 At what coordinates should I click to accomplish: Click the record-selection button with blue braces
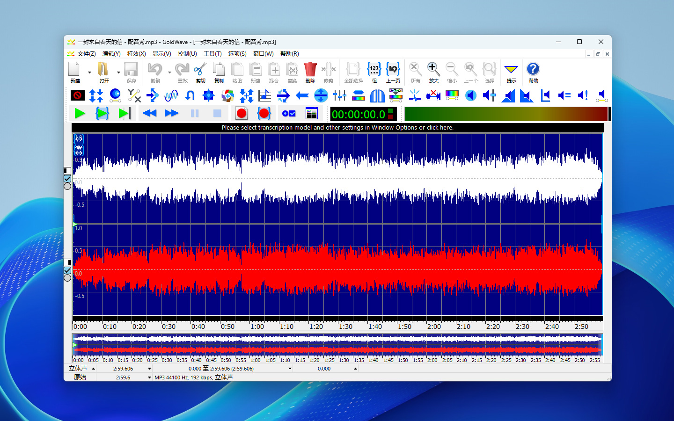264,114
